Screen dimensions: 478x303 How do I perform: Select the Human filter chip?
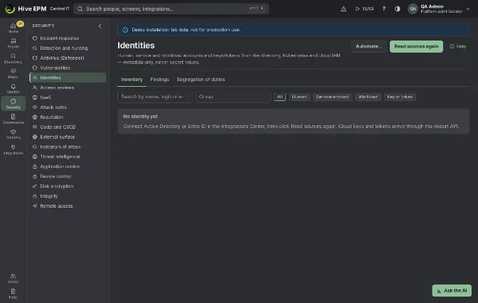point(299,97)
